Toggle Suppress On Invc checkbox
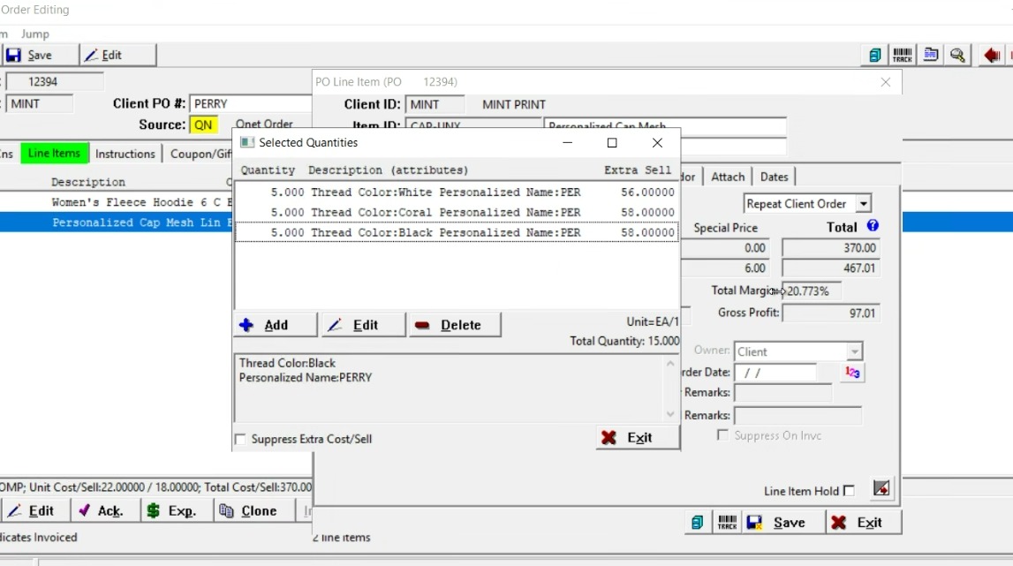The image size is (1013, 566). click(x=723, y=435)
